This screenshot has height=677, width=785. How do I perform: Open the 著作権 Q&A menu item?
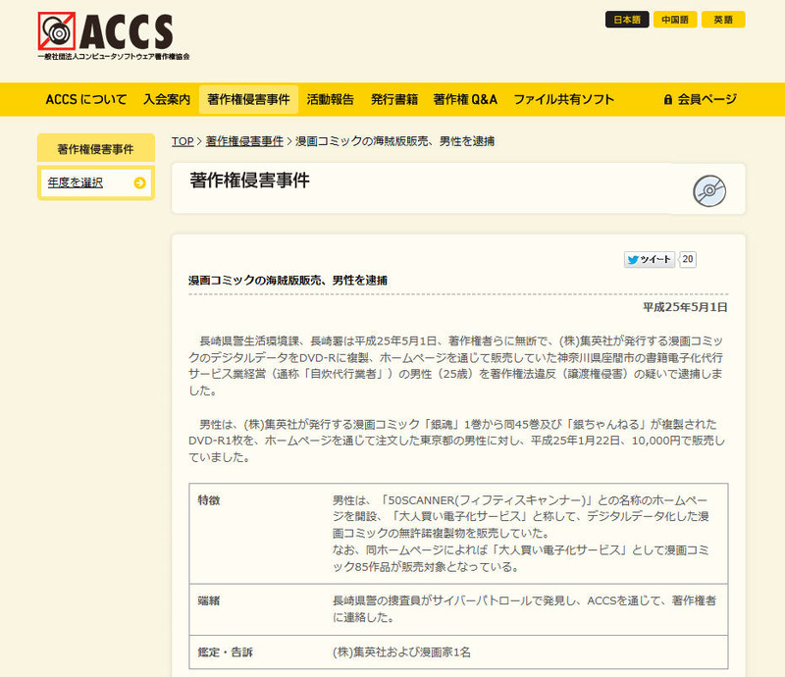(465, 99)
